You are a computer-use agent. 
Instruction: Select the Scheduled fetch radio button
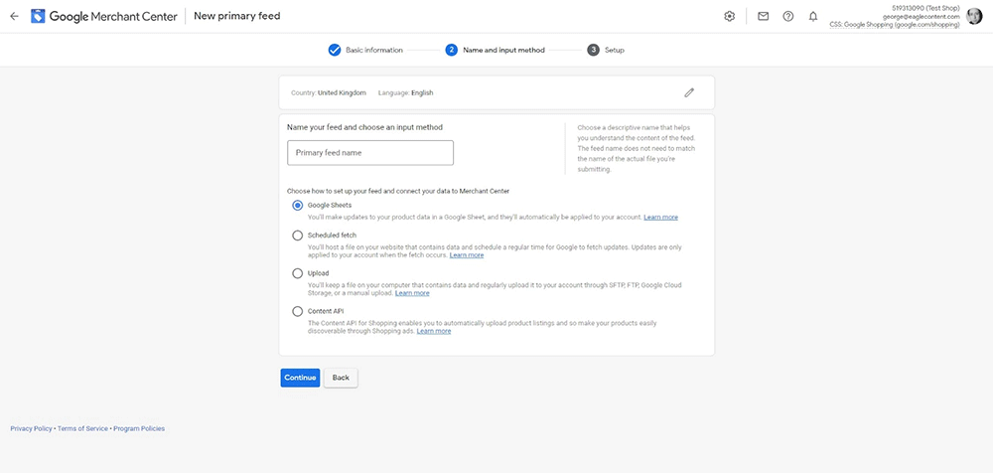(x=298, y=236)
